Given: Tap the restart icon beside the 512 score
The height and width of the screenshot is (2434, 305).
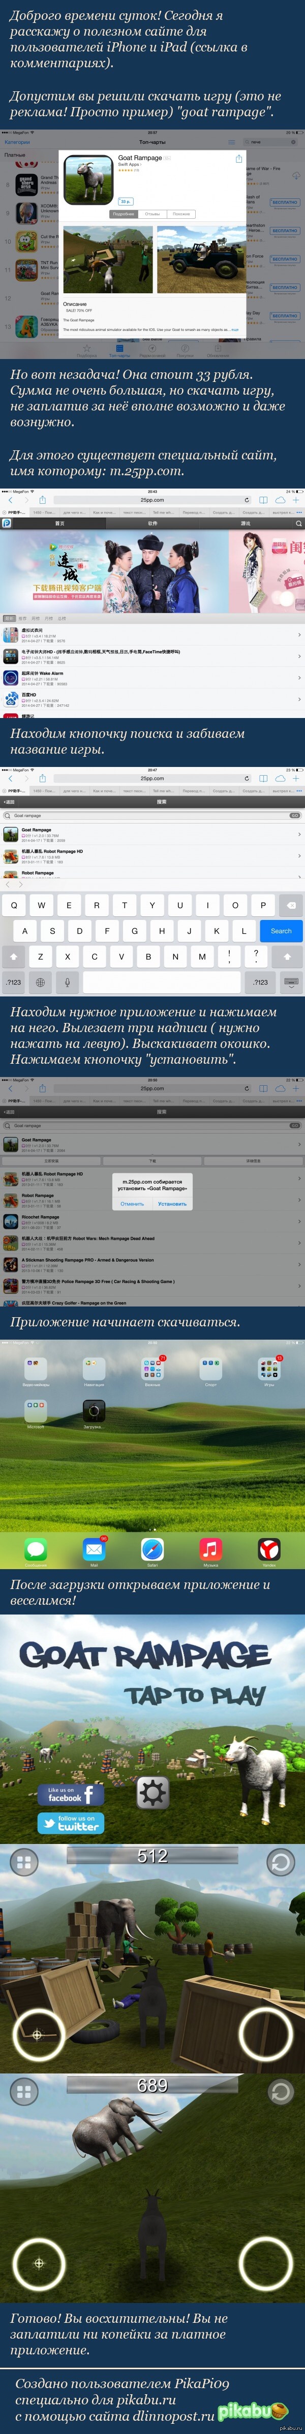Looking at the screenshot, I should [280, 1862].
